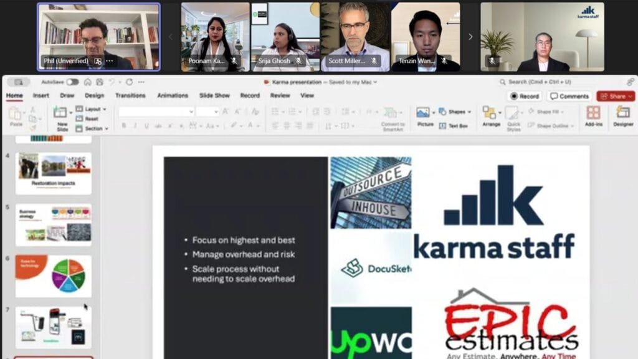Open the Slide Show ribbon tab

pos(214,95)
